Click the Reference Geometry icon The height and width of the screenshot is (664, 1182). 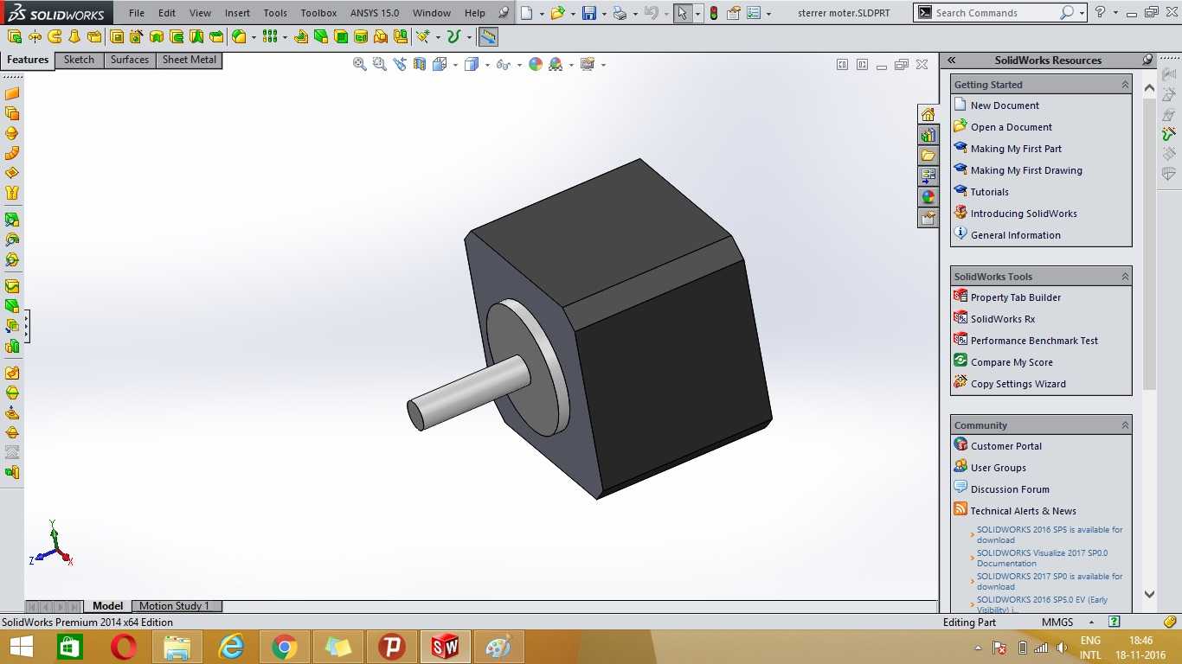(422, 36)
